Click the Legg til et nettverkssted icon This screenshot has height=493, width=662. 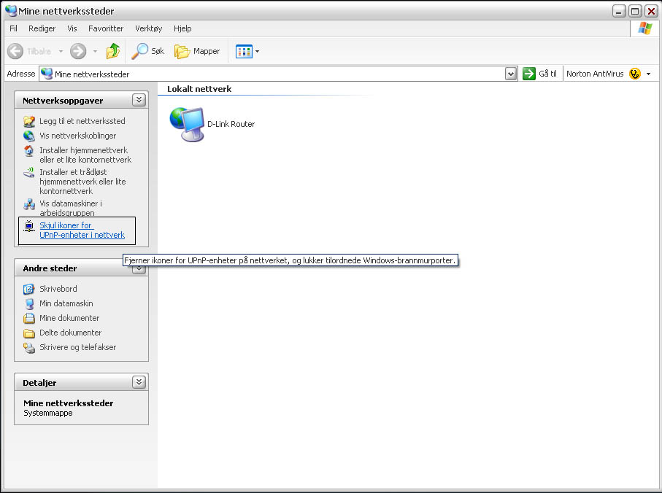click(x=29, y=122)
